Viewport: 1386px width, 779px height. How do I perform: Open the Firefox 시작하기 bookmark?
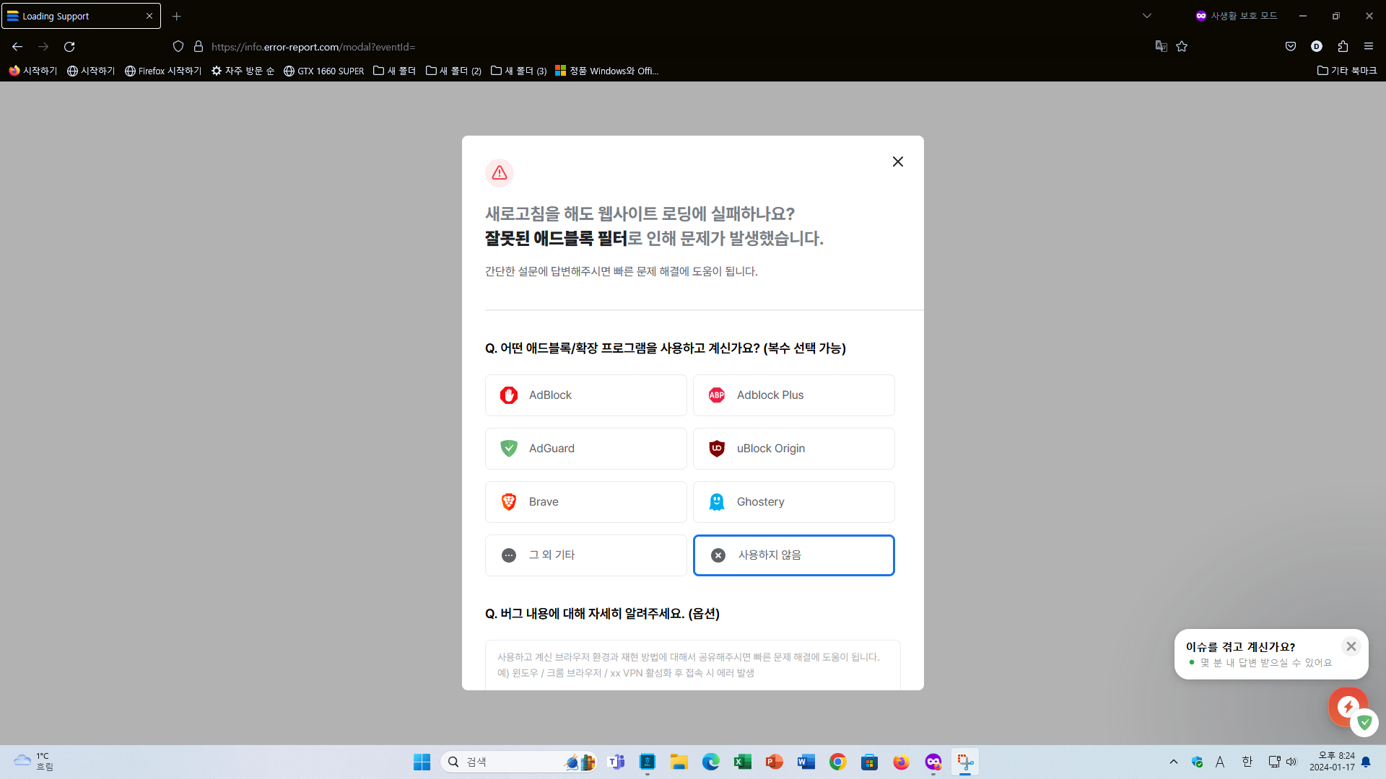tap(163, 71)
